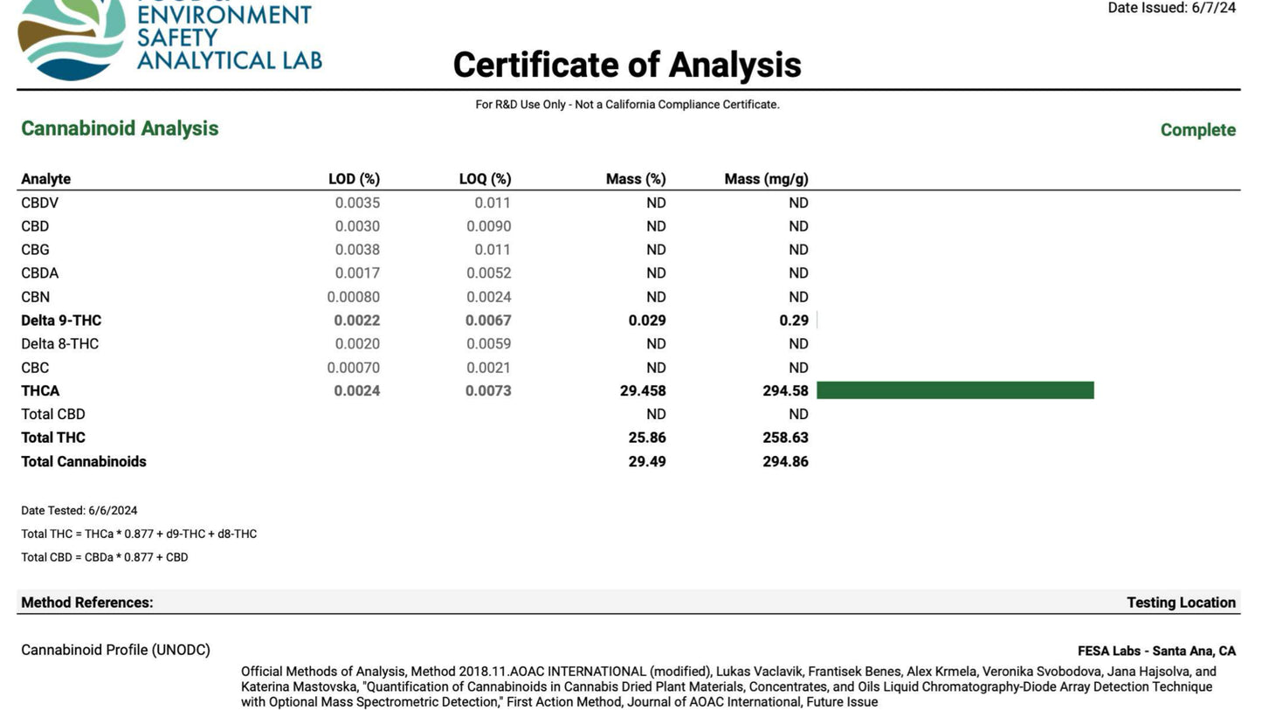Click CBN LOD value 0.00080
The image size is (1262, 710).
click(x=354, y=297)
